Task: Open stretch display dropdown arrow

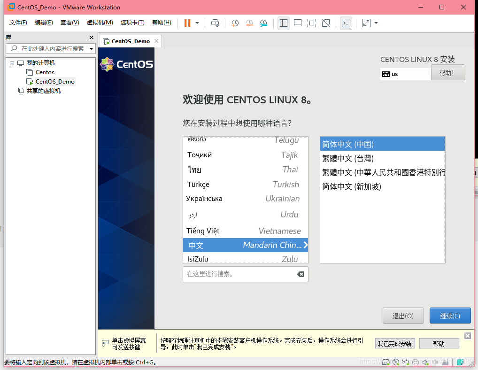Action: click(x=376, y=23)
